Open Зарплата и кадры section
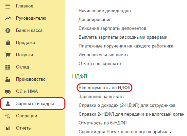Viewport: 187px width, 136px height. point(35,104)
